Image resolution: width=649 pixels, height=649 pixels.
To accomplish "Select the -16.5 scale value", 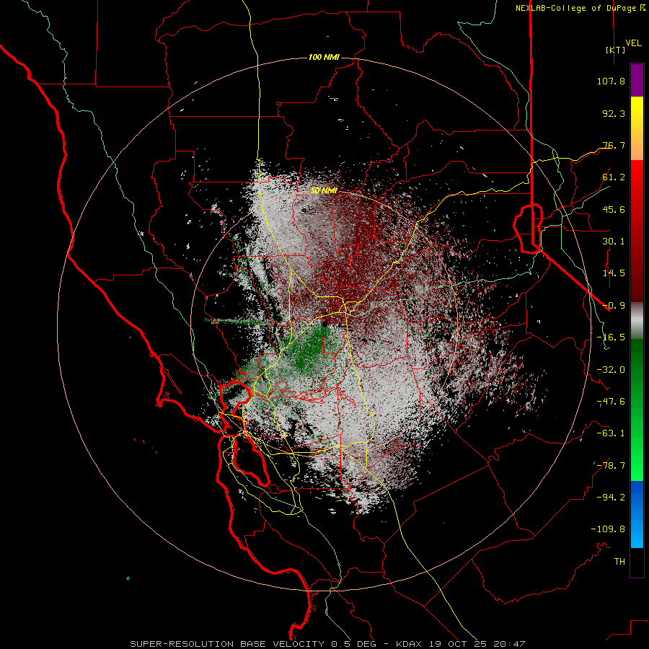I will coord(611,337).
